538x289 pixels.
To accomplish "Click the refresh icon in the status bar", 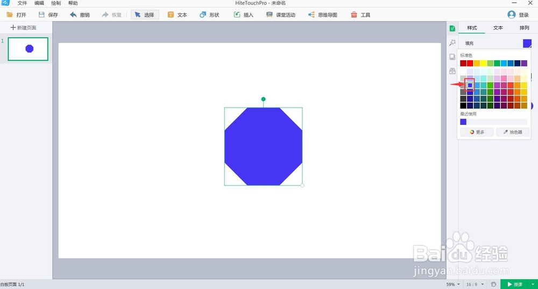I will 493,284.
